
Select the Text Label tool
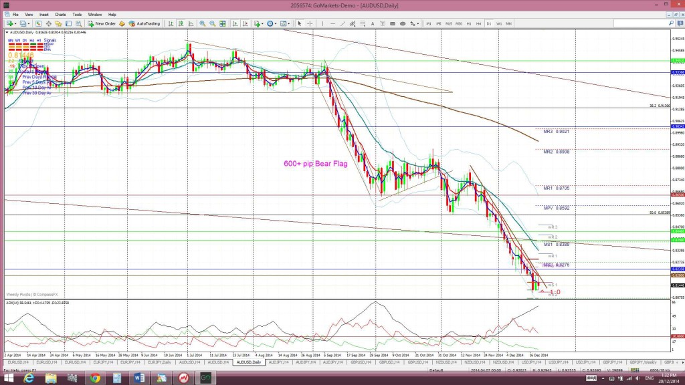[383, 23]
